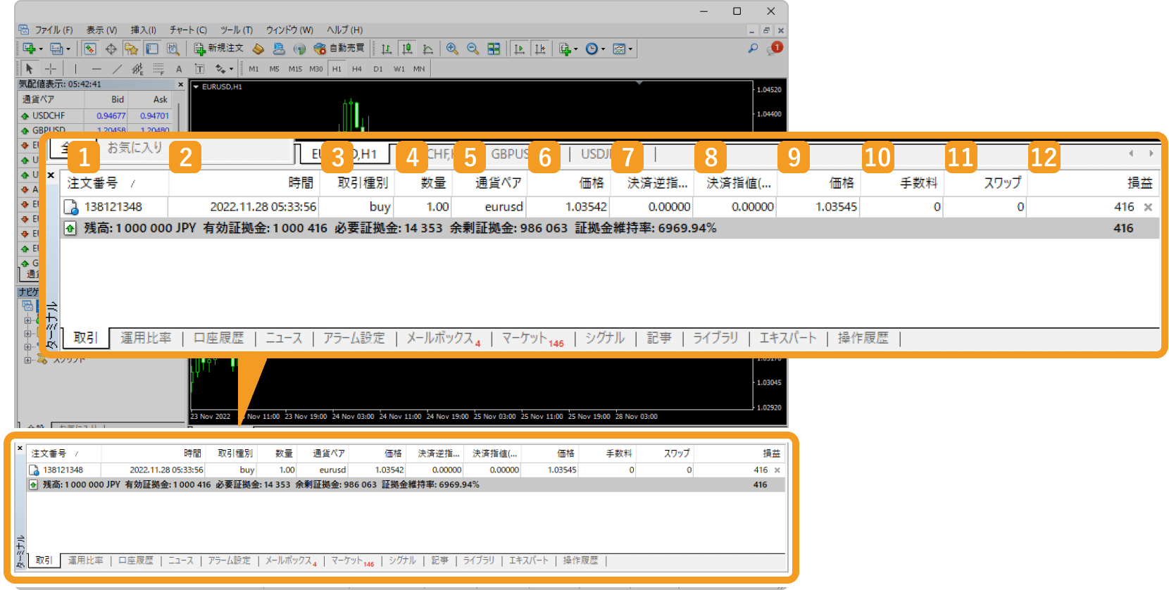
Task: Open the ヘルプ (H) menu
Action: [x=344, y=30]
